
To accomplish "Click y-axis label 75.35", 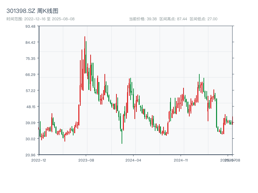I will pos(30,59).
